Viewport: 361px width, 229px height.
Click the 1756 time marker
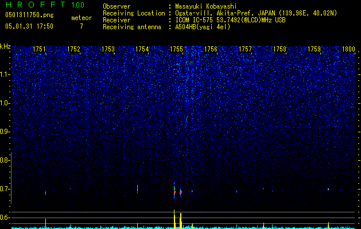click(x=211, y=49)
